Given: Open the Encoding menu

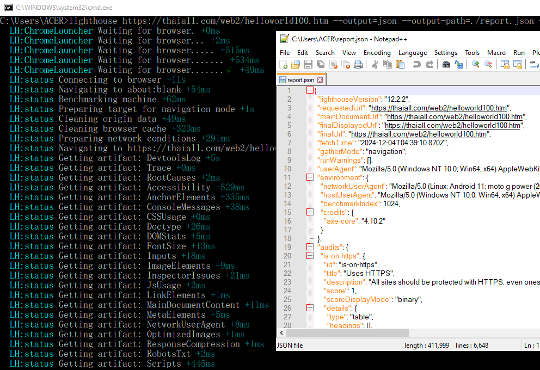Looking at the screenshot, I should (x=377, y=52).
